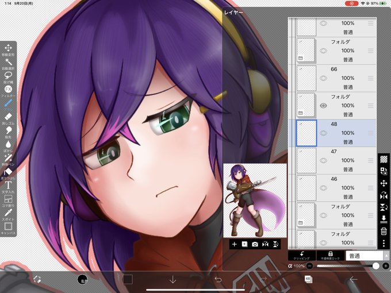Click the horizontal flip icon on right strip
Image resolution: width=391 pixels, height=293 pixels.
tap(384, 195)
